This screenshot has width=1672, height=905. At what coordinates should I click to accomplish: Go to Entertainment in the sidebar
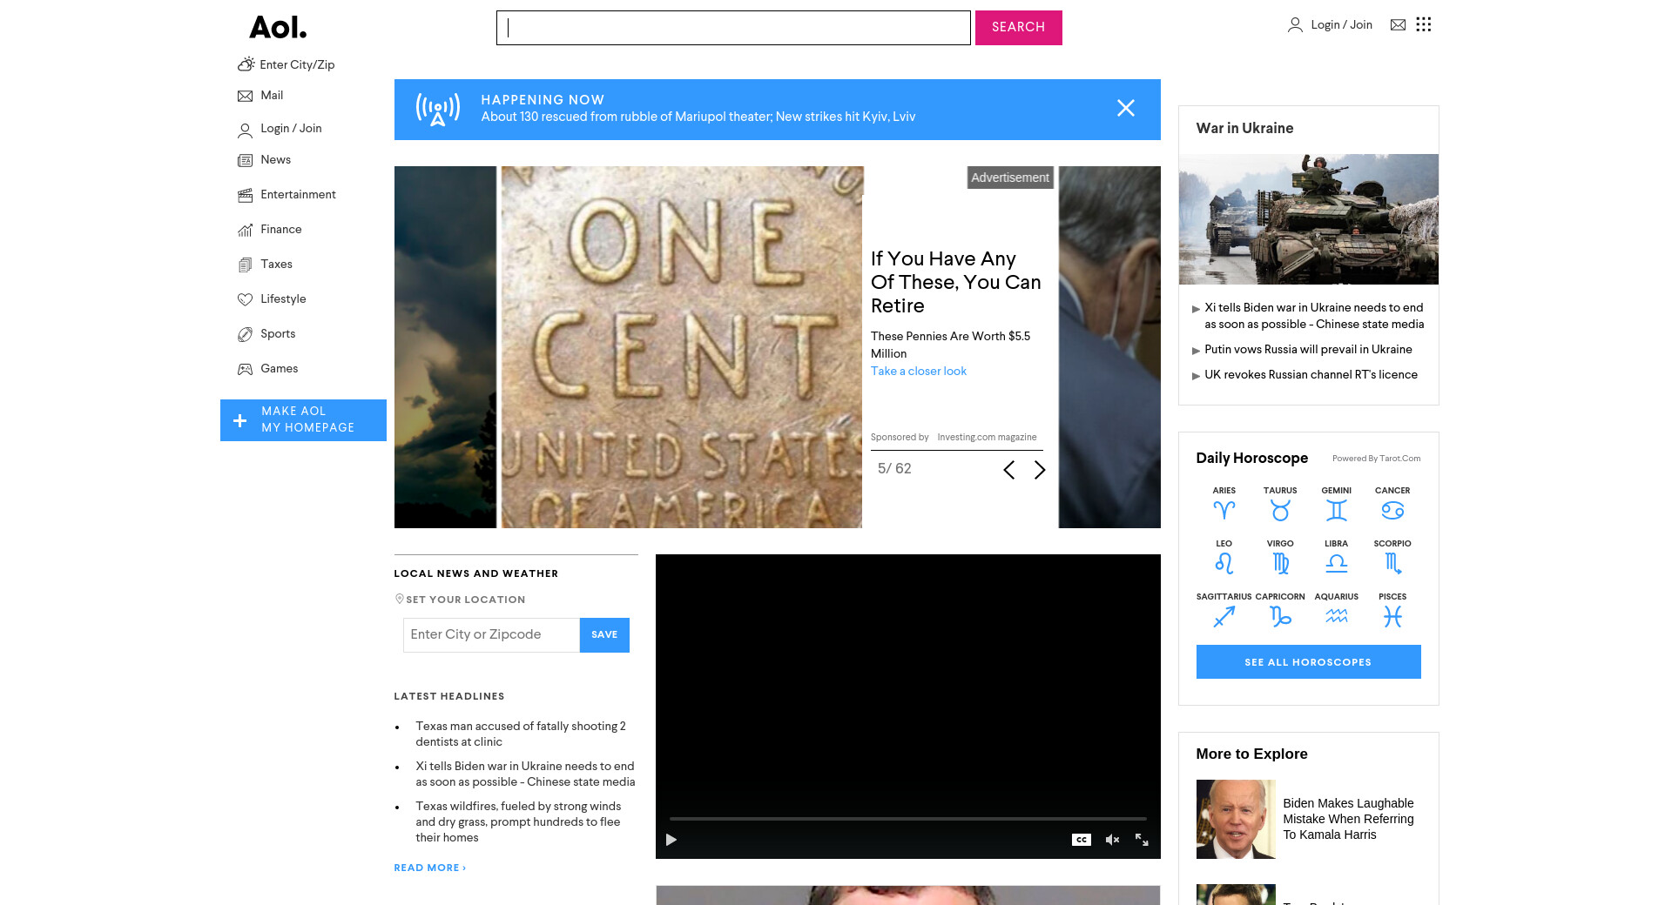pos(298,195)
